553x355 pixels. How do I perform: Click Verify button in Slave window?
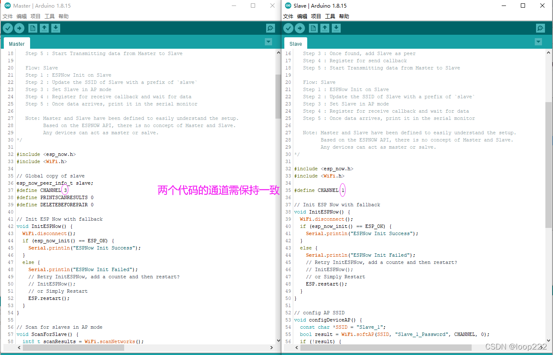pos(289,28)
